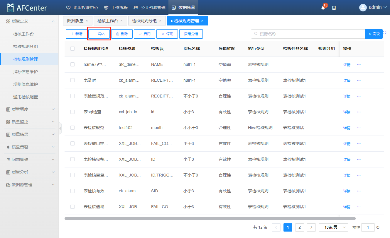Open the 10条/页 page size dropdown
390x238 pixels.
[x=333, y=227]
